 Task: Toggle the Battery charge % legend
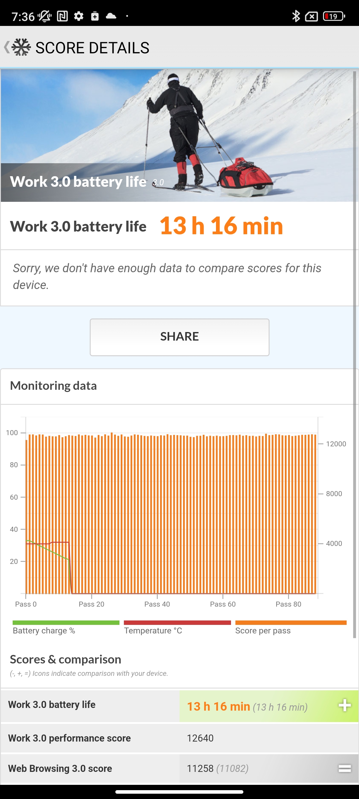click(x=66, y=627)
